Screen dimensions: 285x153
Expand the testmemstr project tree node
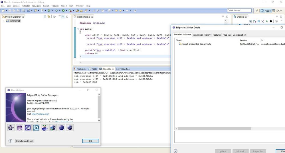pyautogui.click(x=4, y=21)
